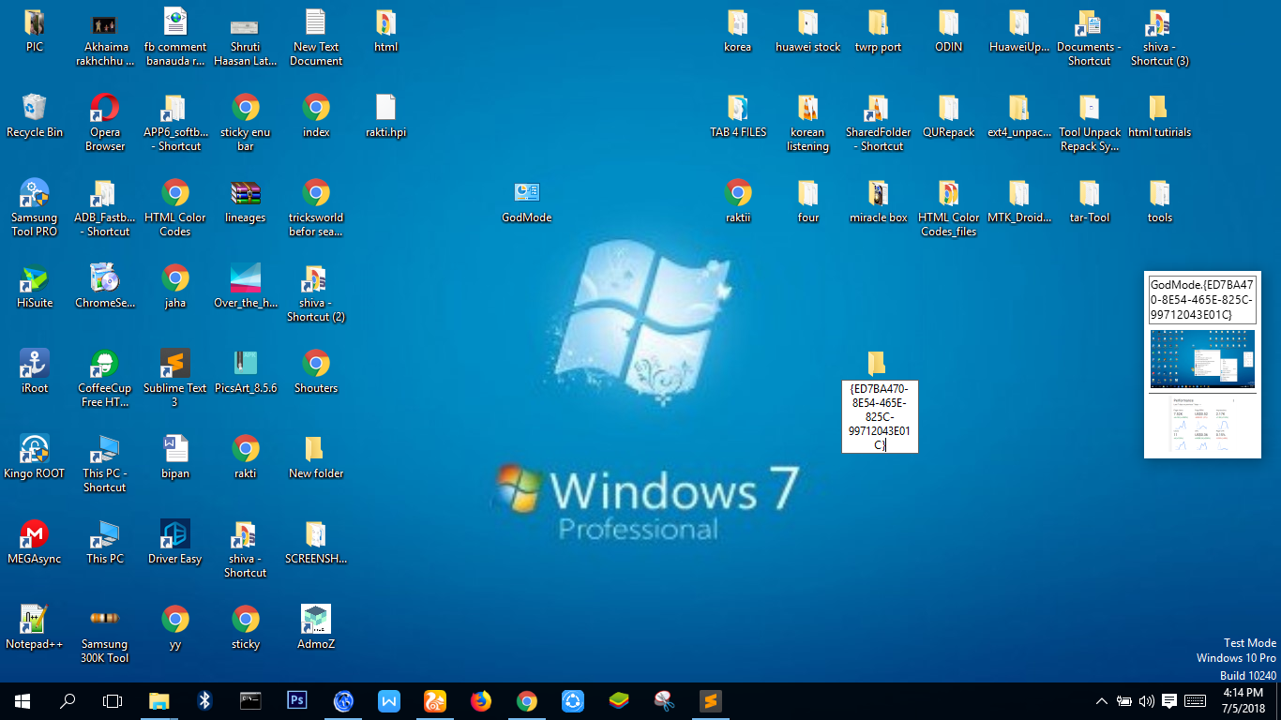
Task: Select the Over_the_h... image file
Action: click(246, 287)
